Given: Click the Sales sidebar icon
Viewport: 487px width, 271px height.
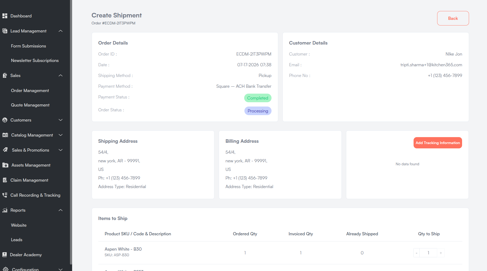Looking at the screenshot, I should (x=5, y=75).
